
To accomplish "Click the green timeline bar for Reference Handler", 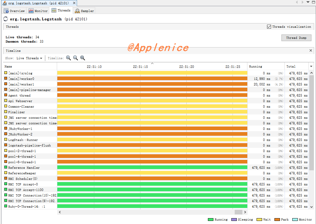I will coord(152,167).
